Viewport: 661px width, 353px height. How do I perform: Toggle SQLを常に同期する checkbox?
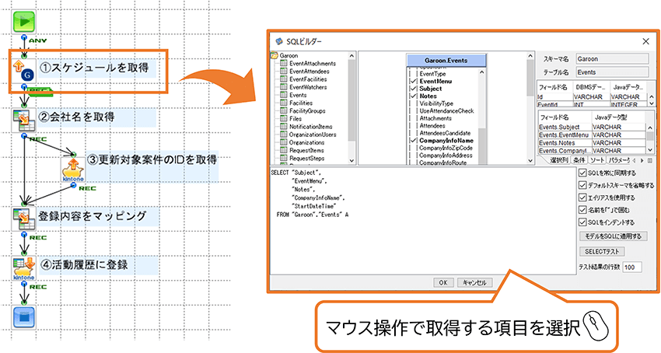[x=582, y=173]
